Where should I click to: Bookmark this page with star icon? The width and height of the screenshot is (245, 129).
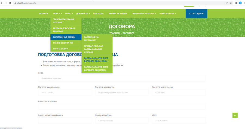click(x=231, y=3)
